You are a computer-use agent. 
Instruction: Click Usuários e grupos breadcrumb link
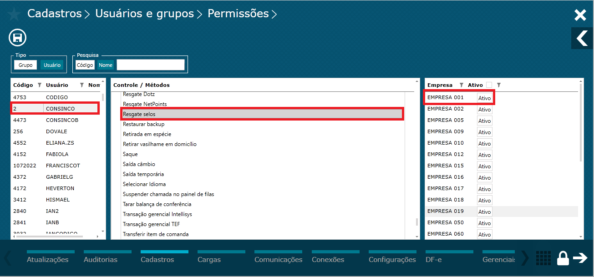(x=145, y=14)
